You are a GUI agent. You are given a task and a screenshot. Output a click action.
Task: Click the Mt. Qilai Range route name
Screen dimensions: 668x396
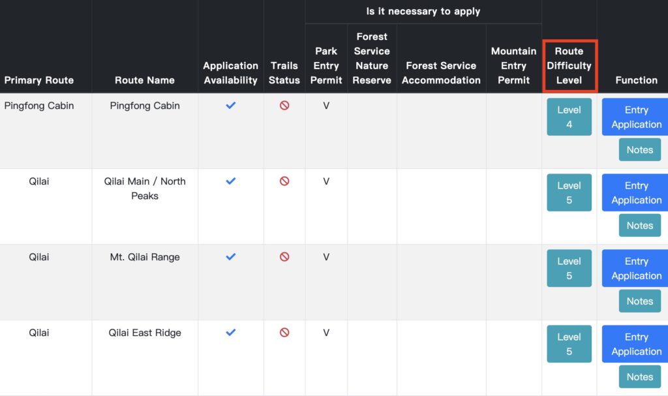pyautogui.click(x=145, y=257)
